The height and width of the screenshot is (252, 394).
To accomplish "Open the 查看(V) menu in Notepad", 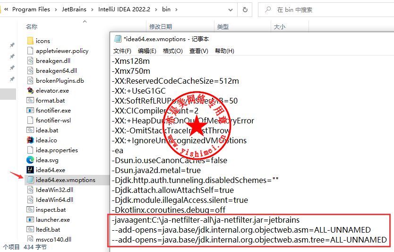I will pos(199,51).
